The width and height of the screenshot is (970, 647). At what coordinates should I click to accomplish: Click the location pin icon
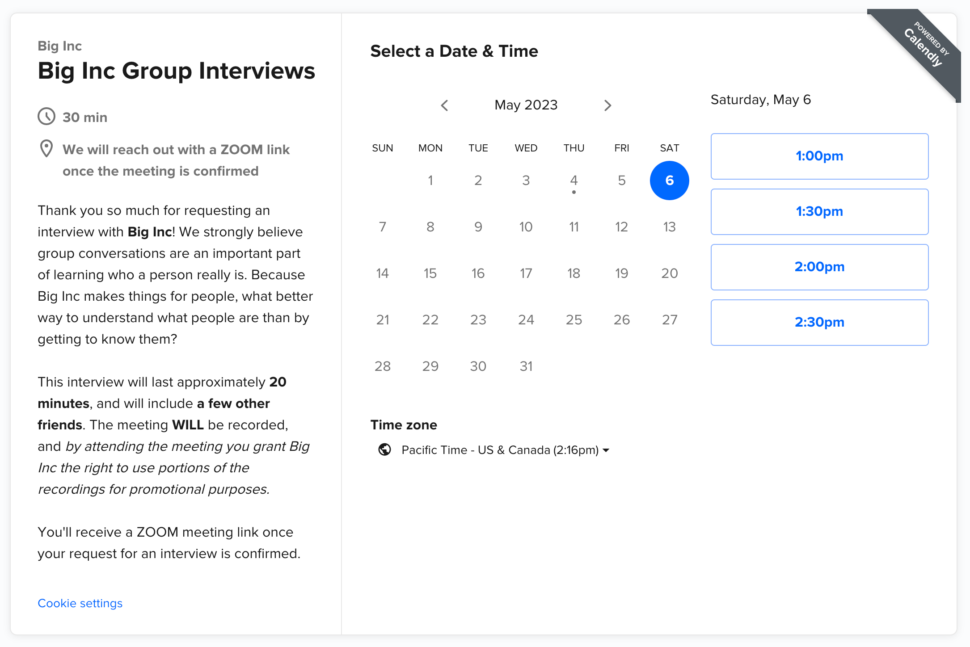46,149
